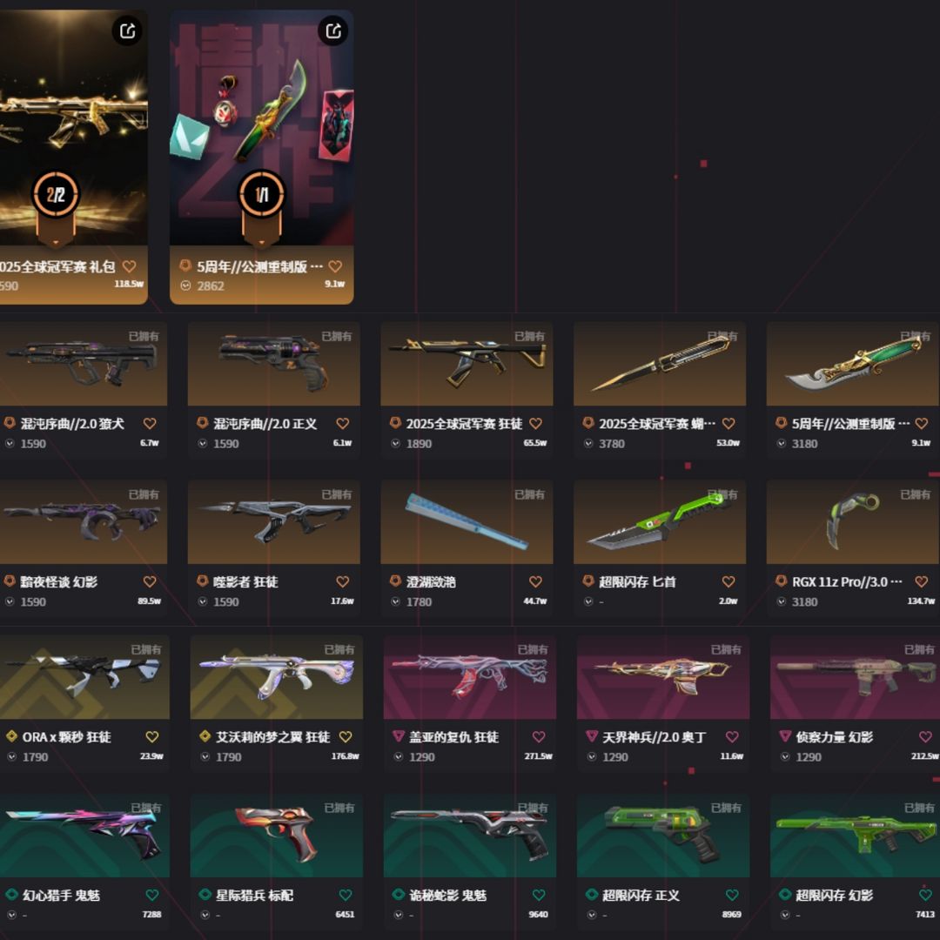Screen dimensions: 940x940
Task: Open the RGX 11z Pro karambit thumbnail
Action: click(x=852, y=521)
